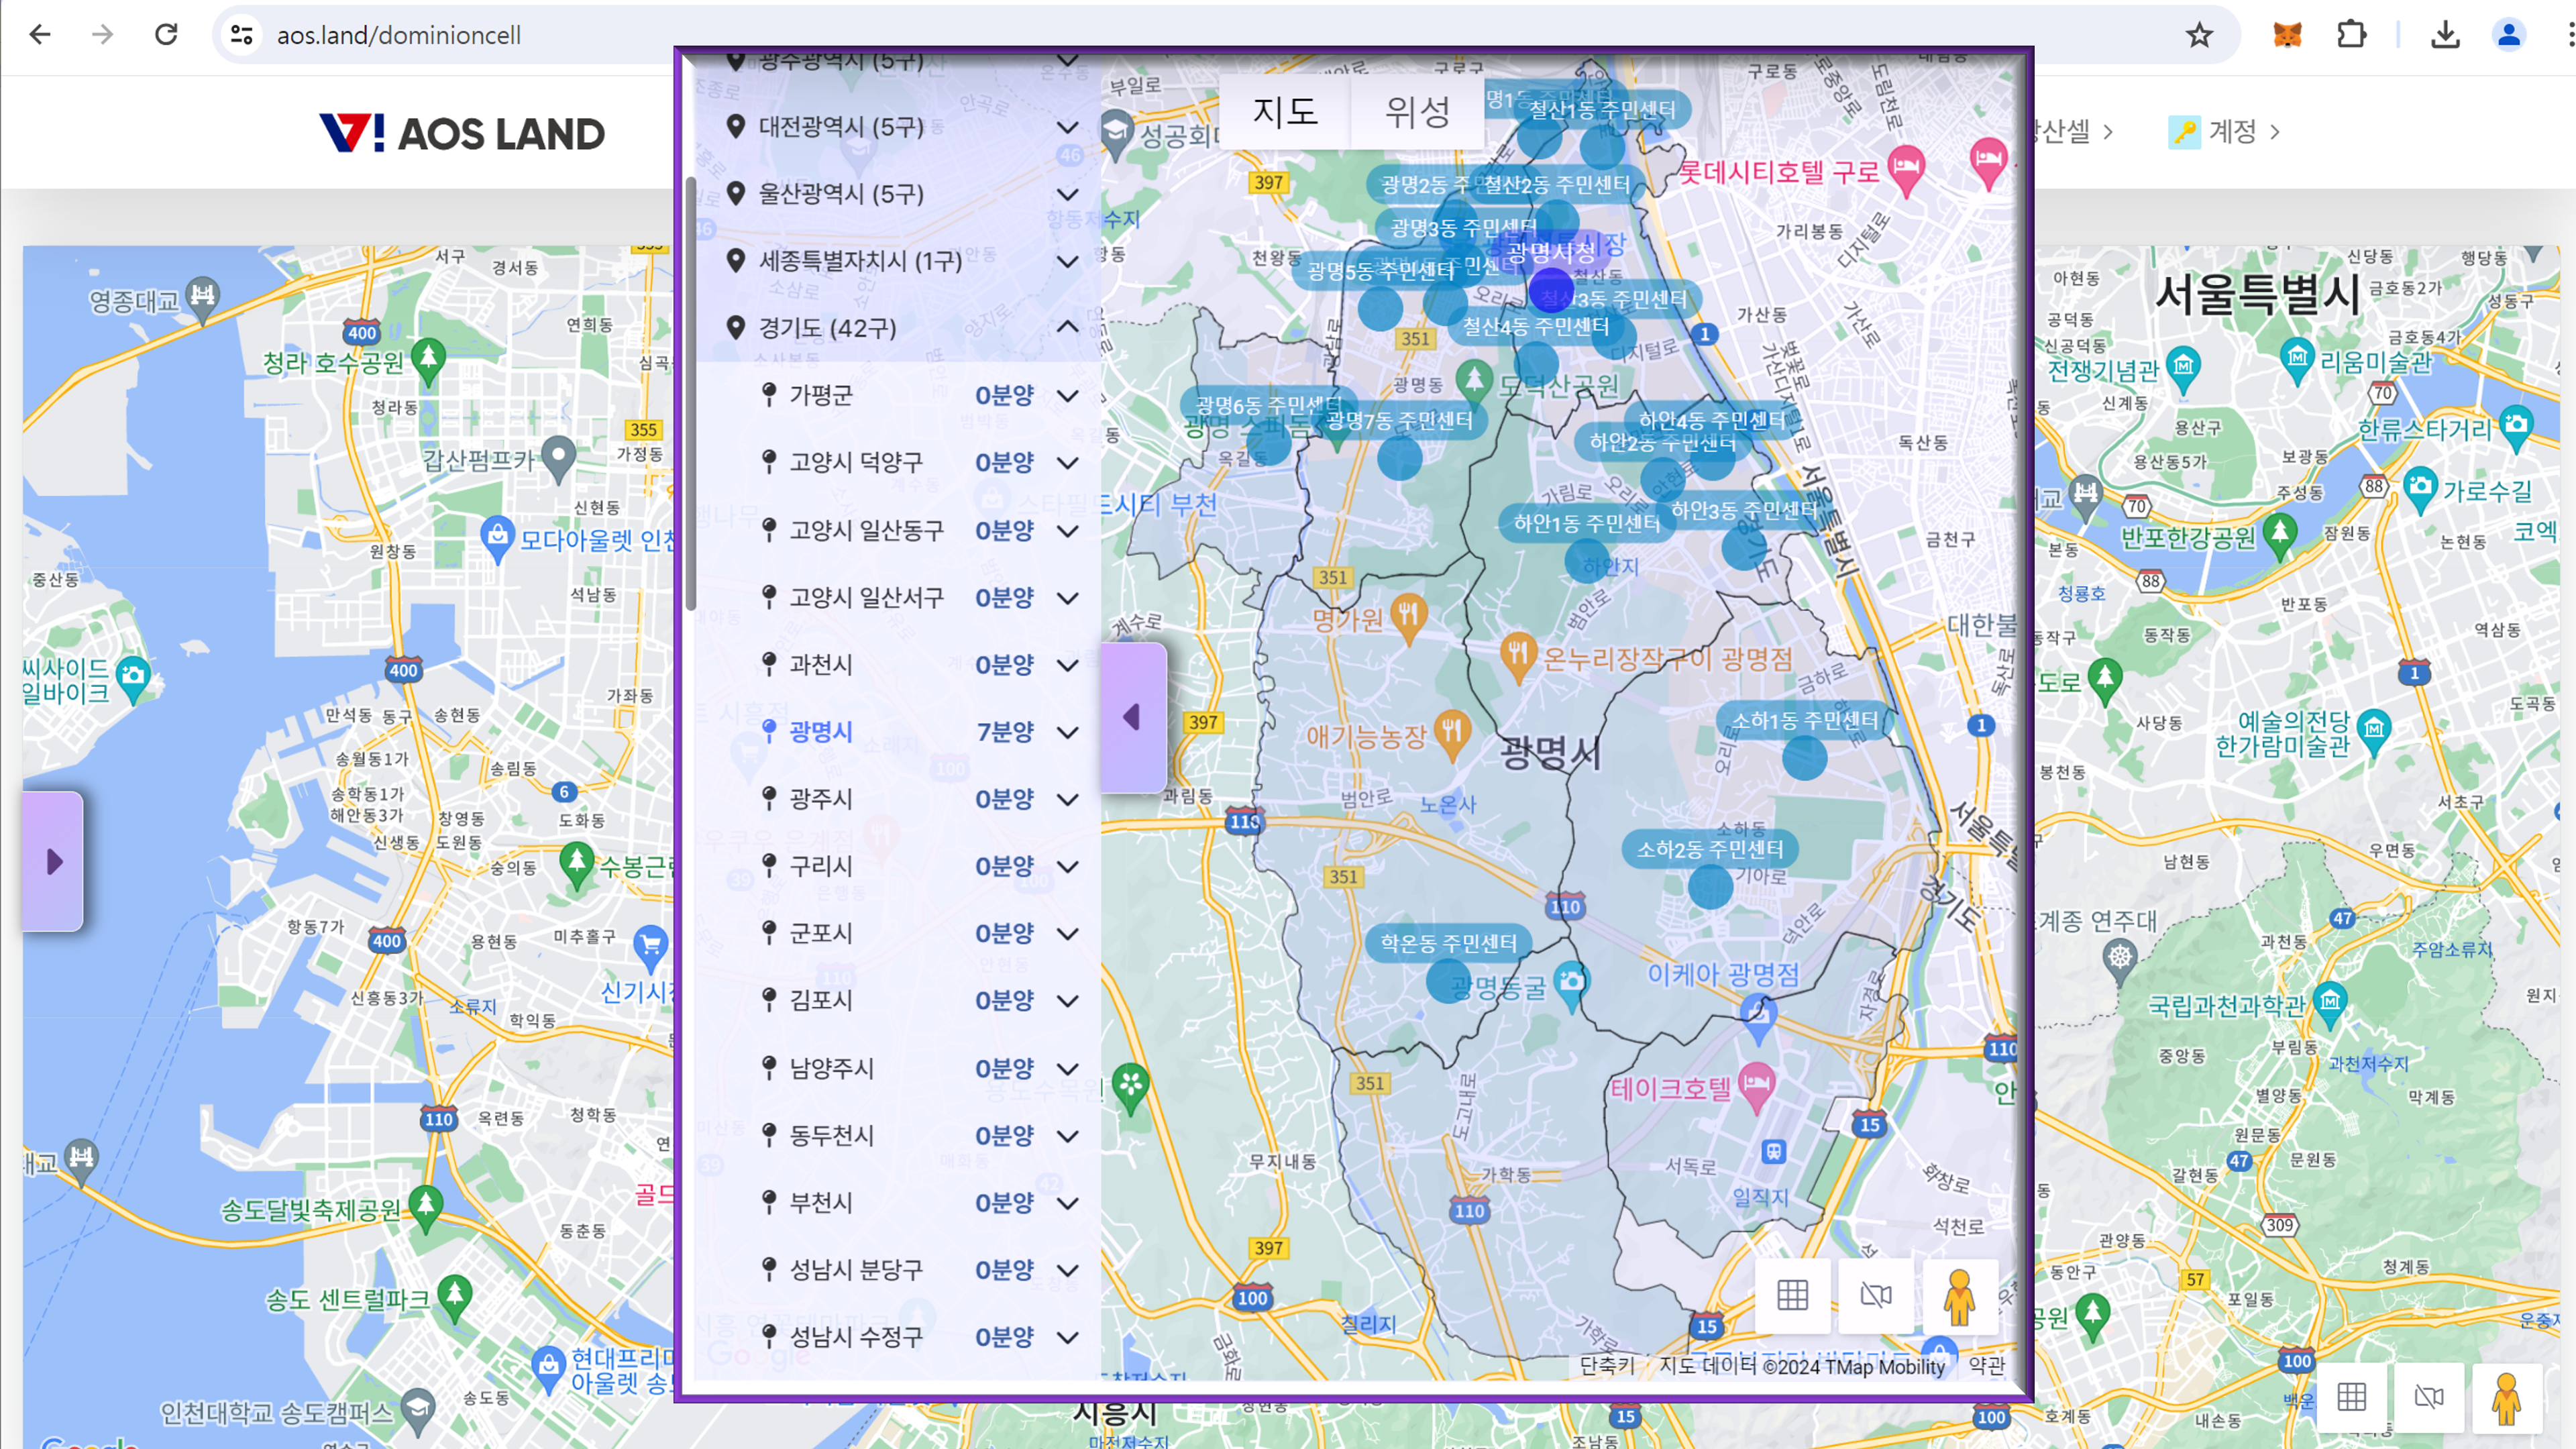The image size is (2576, 1449).
Task: Open the browser downloads icon
Action: [2445, 35]
